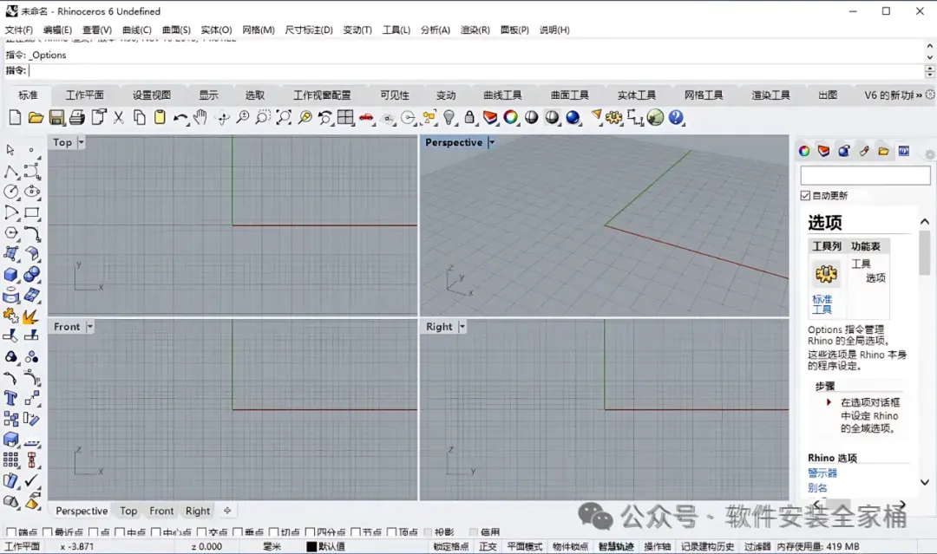Click the color wheel Properties icon
This screenshot has width=937, height=554.
pyautogui.click(x=511, y=118)
